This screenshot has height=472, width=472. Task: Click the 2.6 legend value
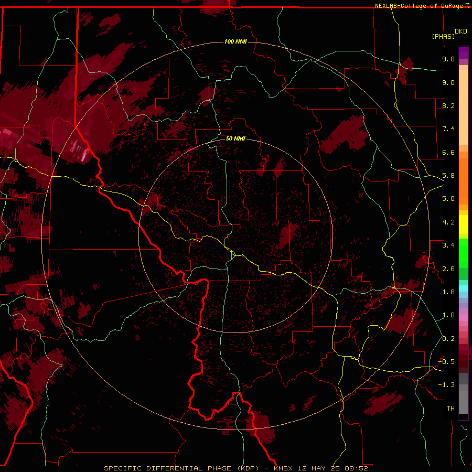pos(448,269)
